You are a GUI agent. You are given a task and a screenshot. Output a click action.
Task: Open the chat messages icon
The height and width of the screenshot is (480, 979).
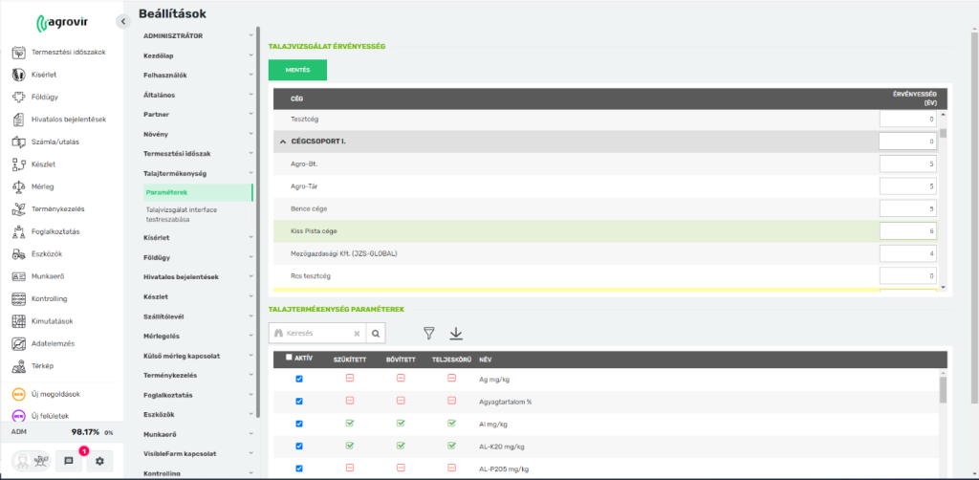(x=69, y=460)
